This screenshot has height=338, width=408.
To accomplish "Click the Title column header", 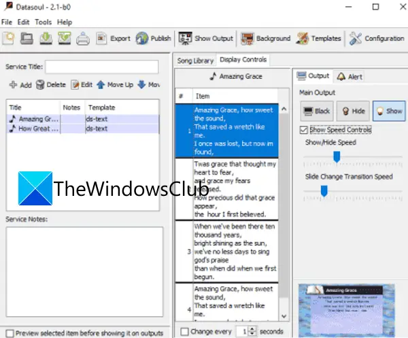I will [x=33, y=107].
